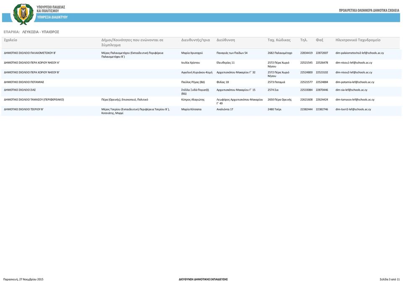
Task: Select 'ΔΗΜΟΤΙΚΟ ΣΧΟΛΕΙΟ ΠΟΤΑΜΙΑΣ' school name
Action: click(24, 82)
